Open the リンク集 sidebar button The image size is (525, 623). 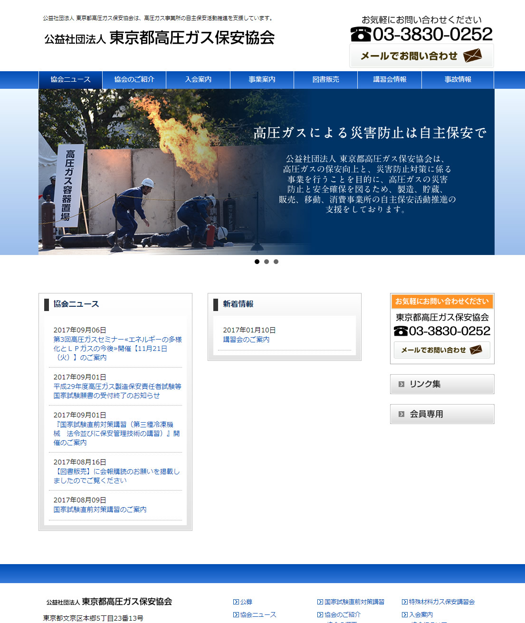pyautogui.click(x=442, y=384)
